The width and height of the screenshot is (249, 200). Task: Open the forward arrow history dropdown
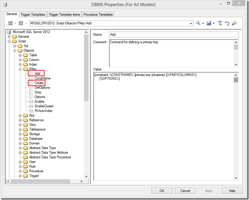pos(26,24)
